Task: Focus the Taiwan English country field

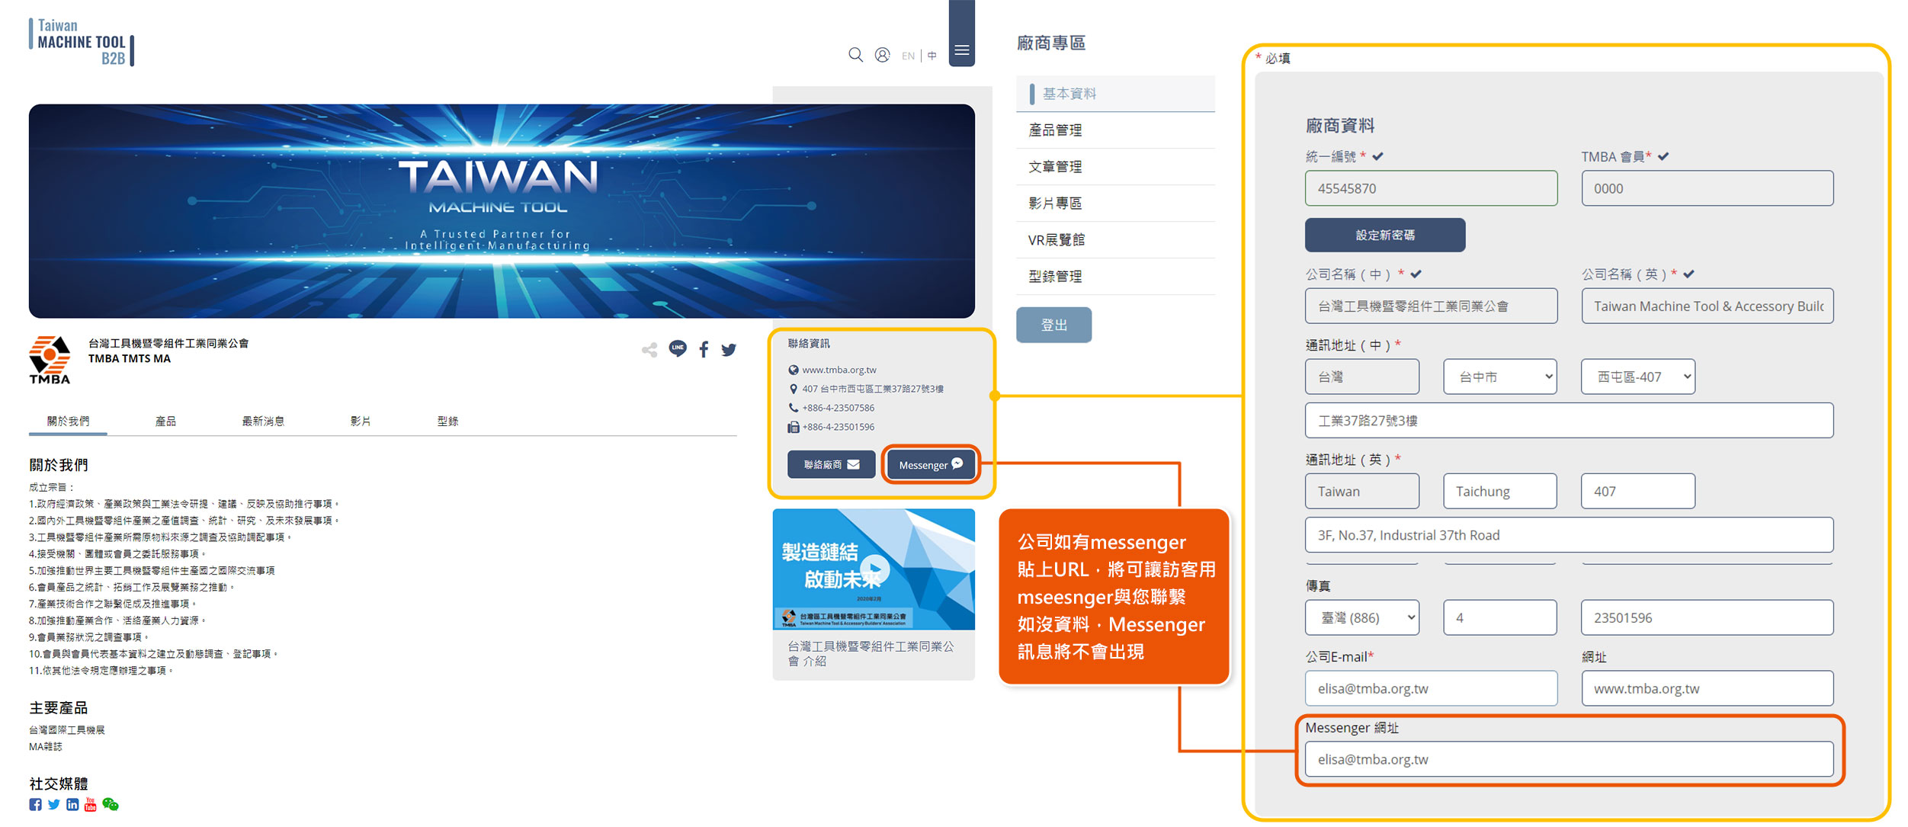Action: 1361,491
